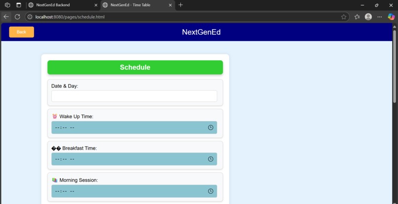
Task: Click the site information icon in address bar
Action: coord(30,17)
